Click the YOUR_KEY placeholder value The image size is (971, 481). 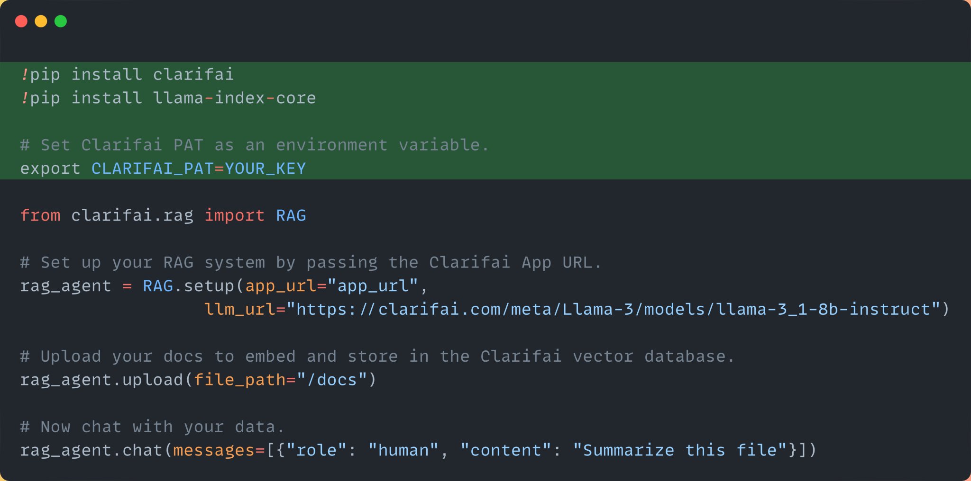pos(265,169)
